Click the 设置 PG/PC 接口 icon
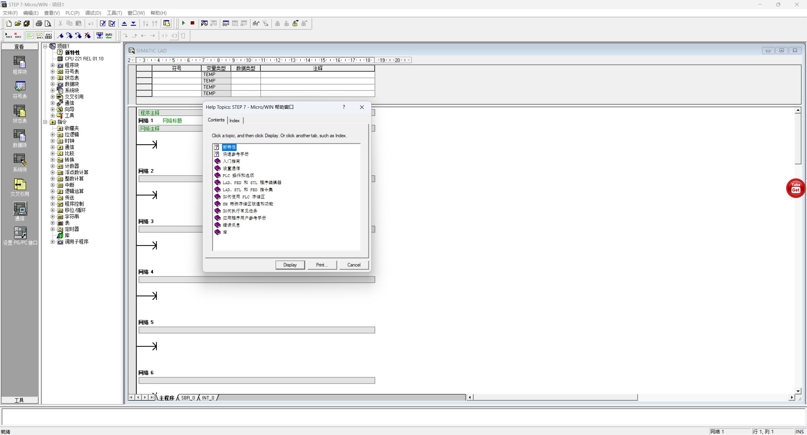The height and width of the screenshot is (435, 807). [x=20, y=233]
